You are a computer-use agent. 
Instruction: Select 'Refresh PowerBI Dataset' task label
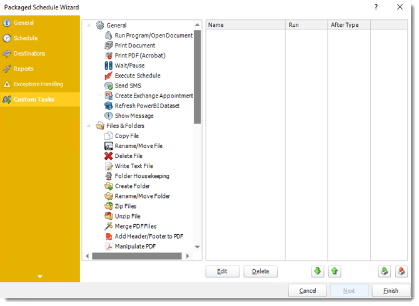147,106
